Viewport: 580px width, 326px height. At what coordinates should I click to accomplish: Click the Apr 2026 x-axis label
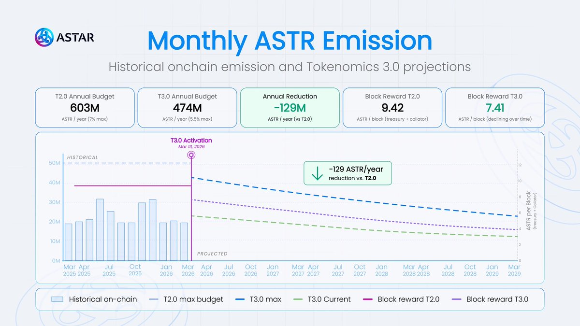point(206,270)
